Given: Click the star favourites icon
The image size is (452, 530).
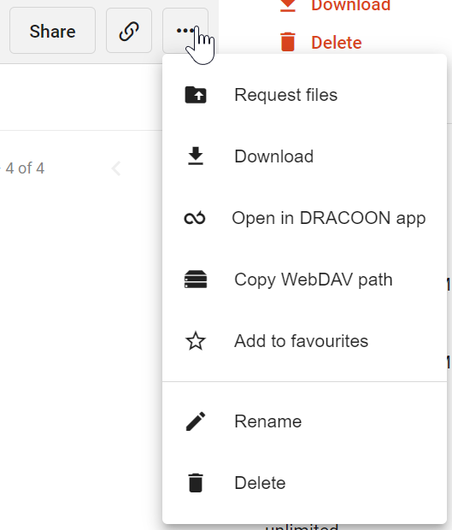Looking at the screenshot, I should pyautogui.click(x=196, y=341).
